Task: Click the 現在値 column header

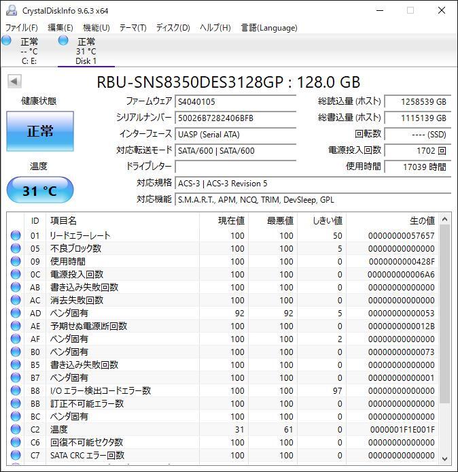Action: 224,220
